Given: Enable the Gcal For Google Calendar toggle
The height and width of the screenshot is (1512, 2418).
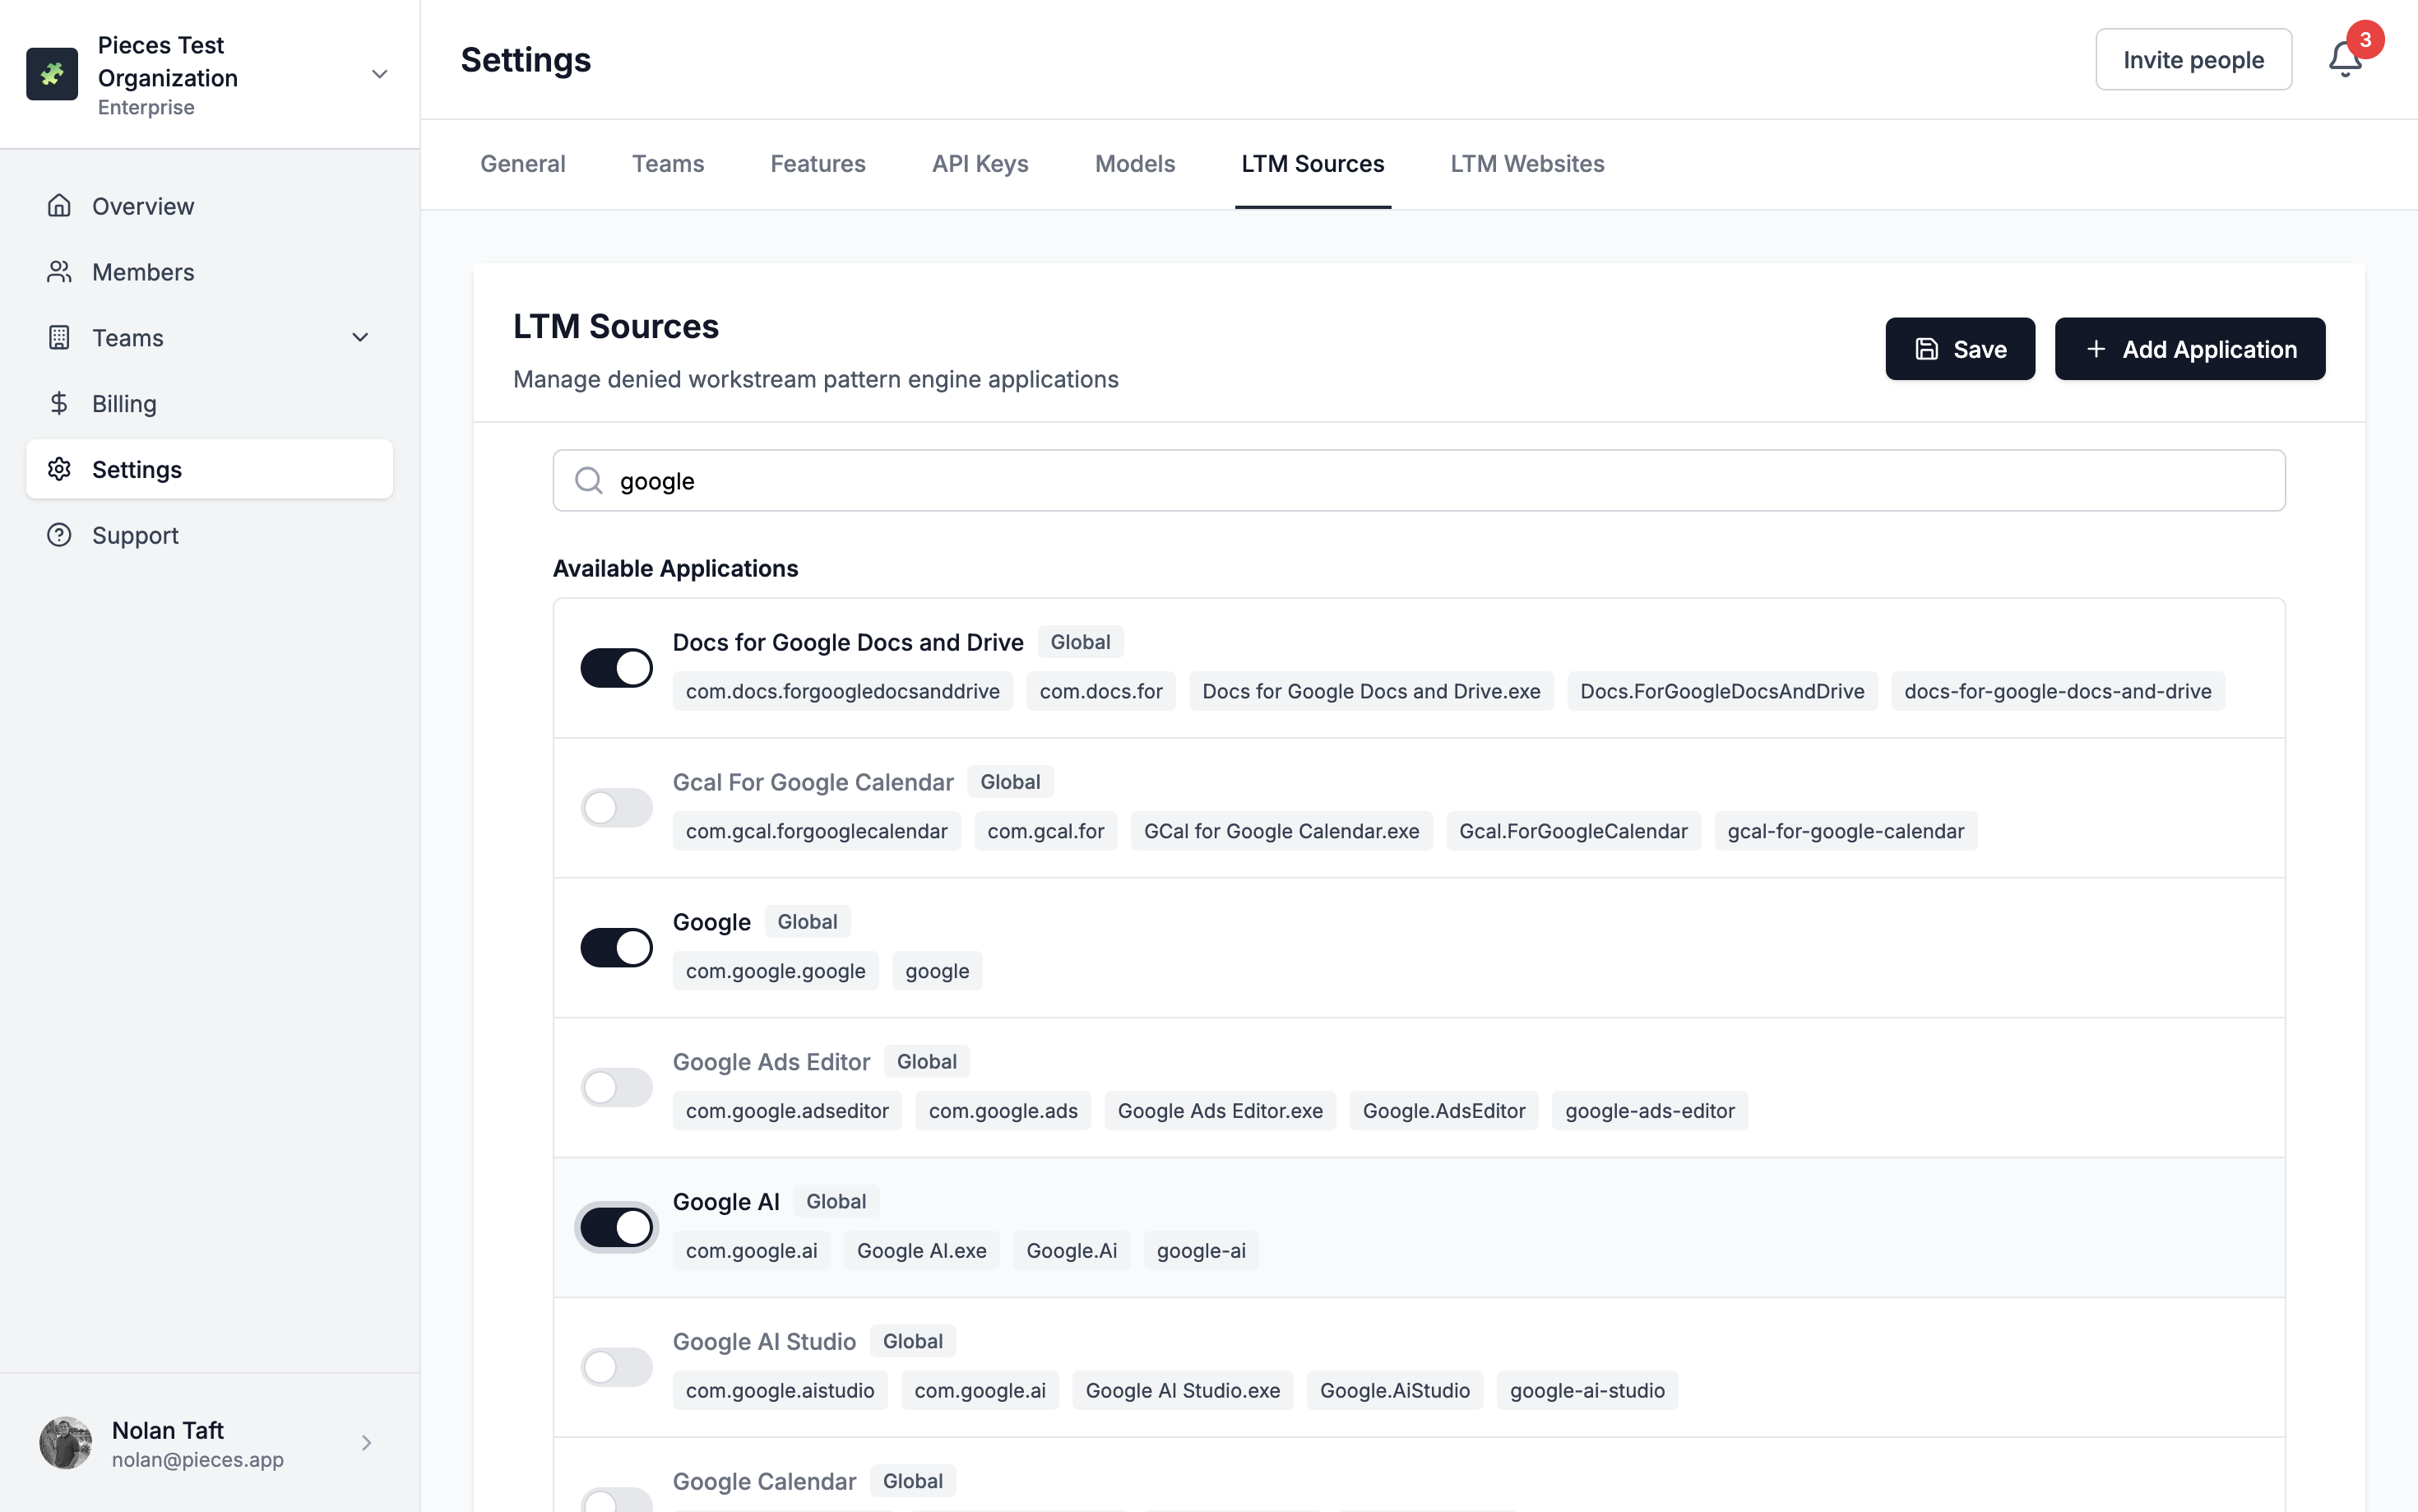Looking at the screenshot, I should (x=616, y=808).
